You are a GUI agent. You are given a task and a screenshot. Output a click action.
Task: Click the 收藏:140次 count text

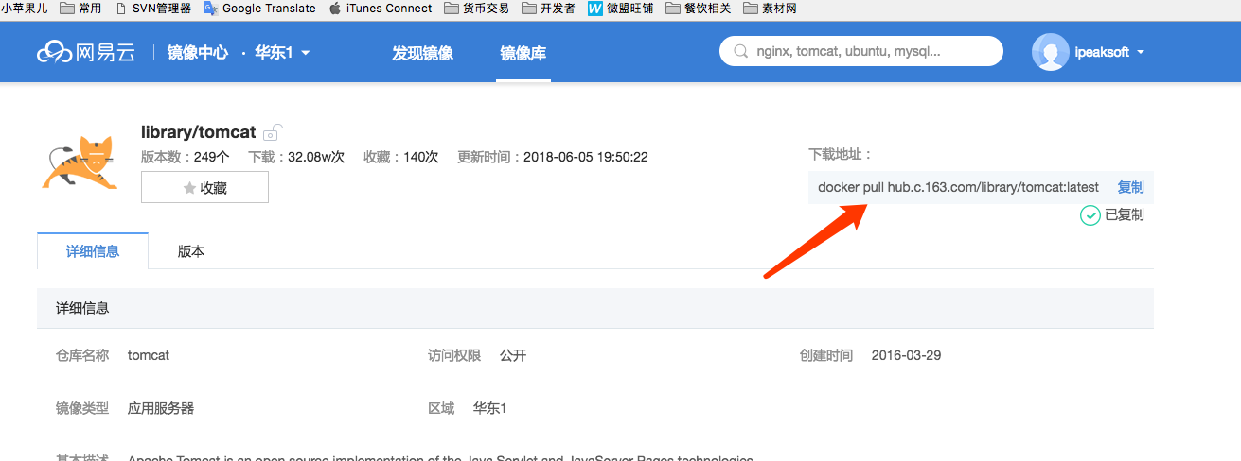pos(401,157)
